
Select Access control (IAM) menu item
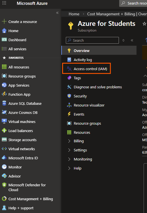coord(87,68)
